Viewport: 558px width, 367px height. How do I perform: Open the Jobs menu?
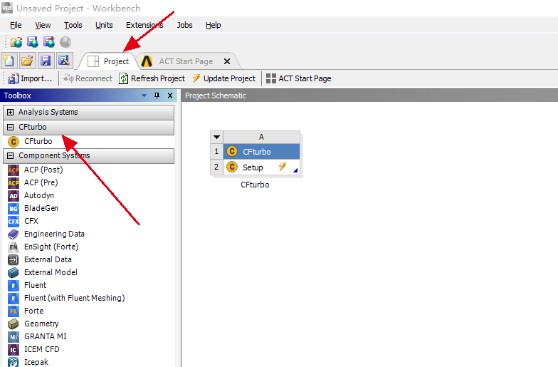185,25
